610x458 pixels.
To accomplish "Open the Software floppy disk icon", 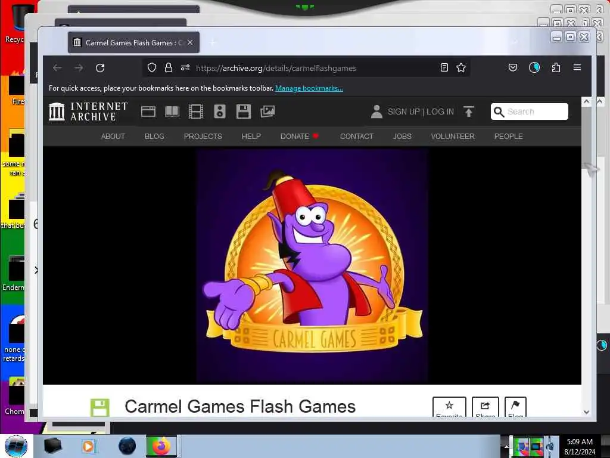I will (244, 112).
